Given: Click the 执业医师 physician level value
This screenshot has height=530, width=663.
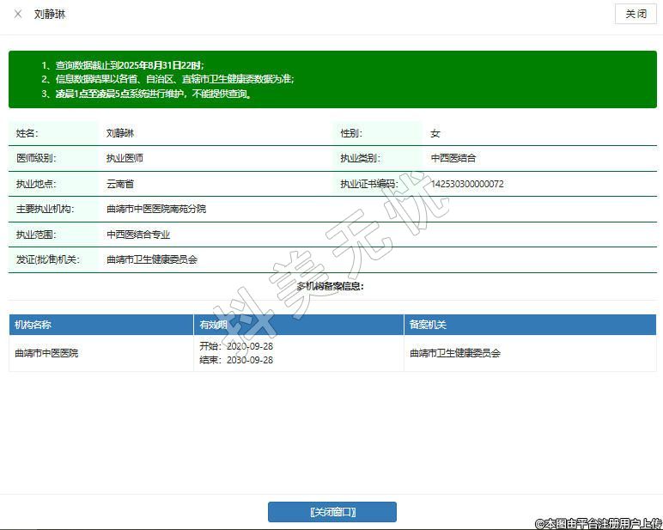Looking at the screenshot, I should 125,158.
